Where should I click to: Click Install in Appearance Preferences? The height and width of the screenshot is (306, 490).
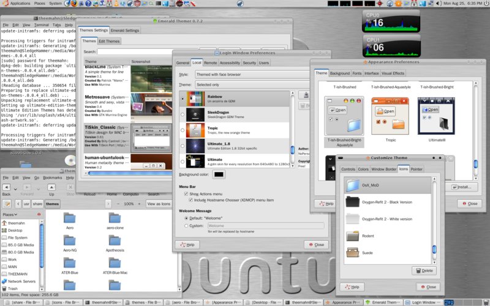[462, 187]
